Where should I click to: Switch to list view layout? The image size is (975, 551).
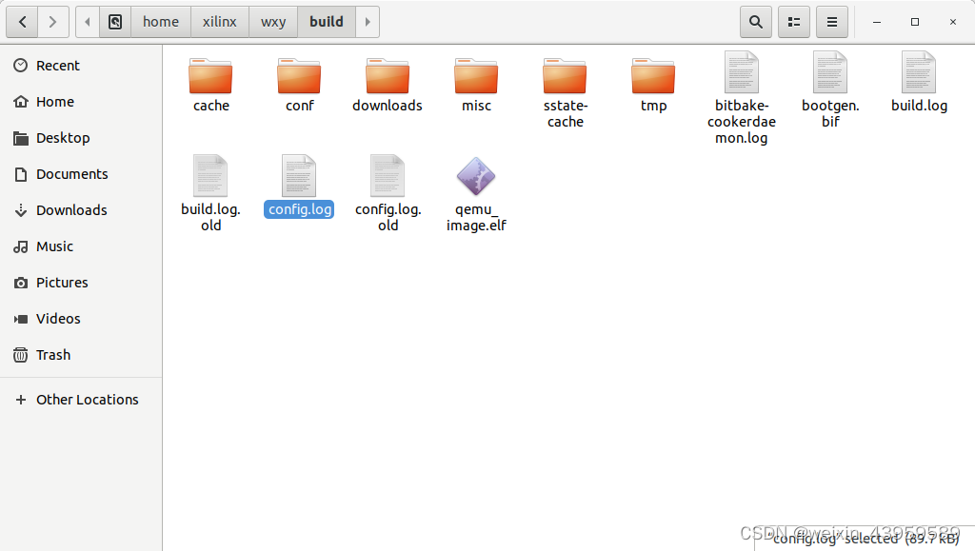click(x=793, y=21)
